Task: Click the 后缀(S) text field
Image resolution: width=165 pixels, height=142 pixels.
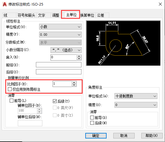Action: click(x=59, y=72)
